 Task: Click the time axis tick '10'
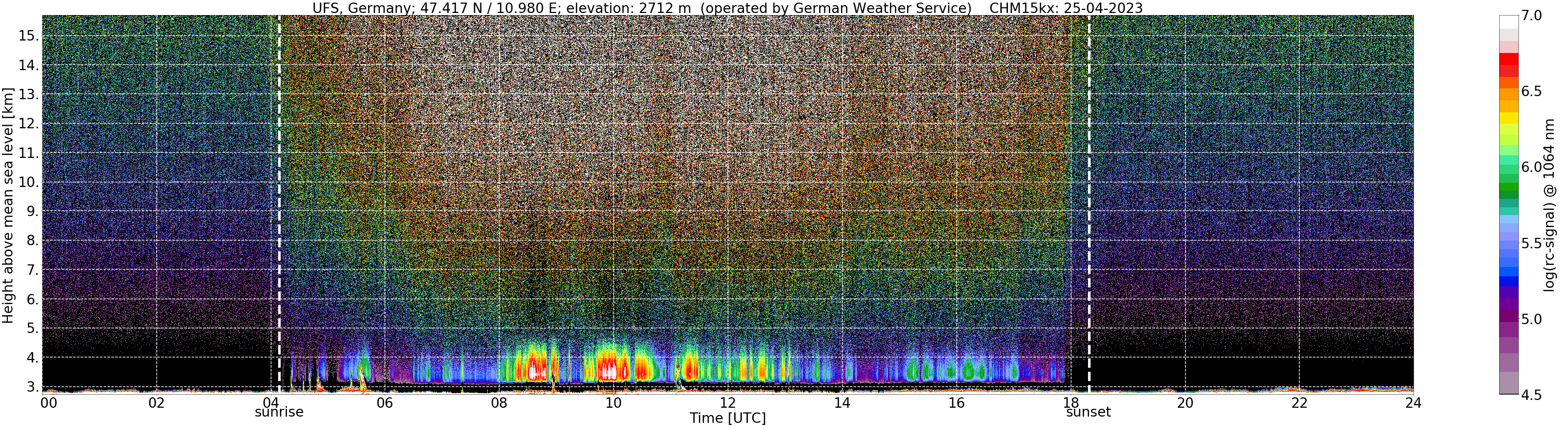click(x=613, y=403)
